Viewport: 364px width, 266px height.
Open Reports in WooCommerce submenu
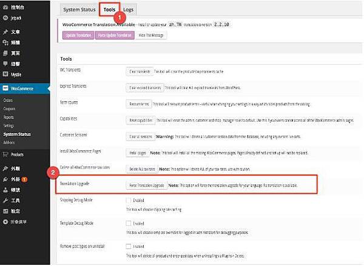(8, 117)
